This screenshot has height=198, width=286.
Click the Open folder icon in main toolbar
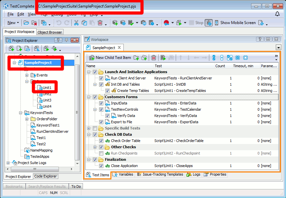[26, 23]
